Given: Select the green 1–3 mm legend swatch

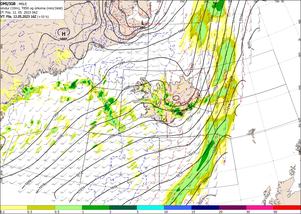Looking at the screenshot, I should tap(96, 207).
